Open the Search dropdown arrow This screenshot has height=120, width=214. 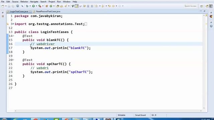69,6
